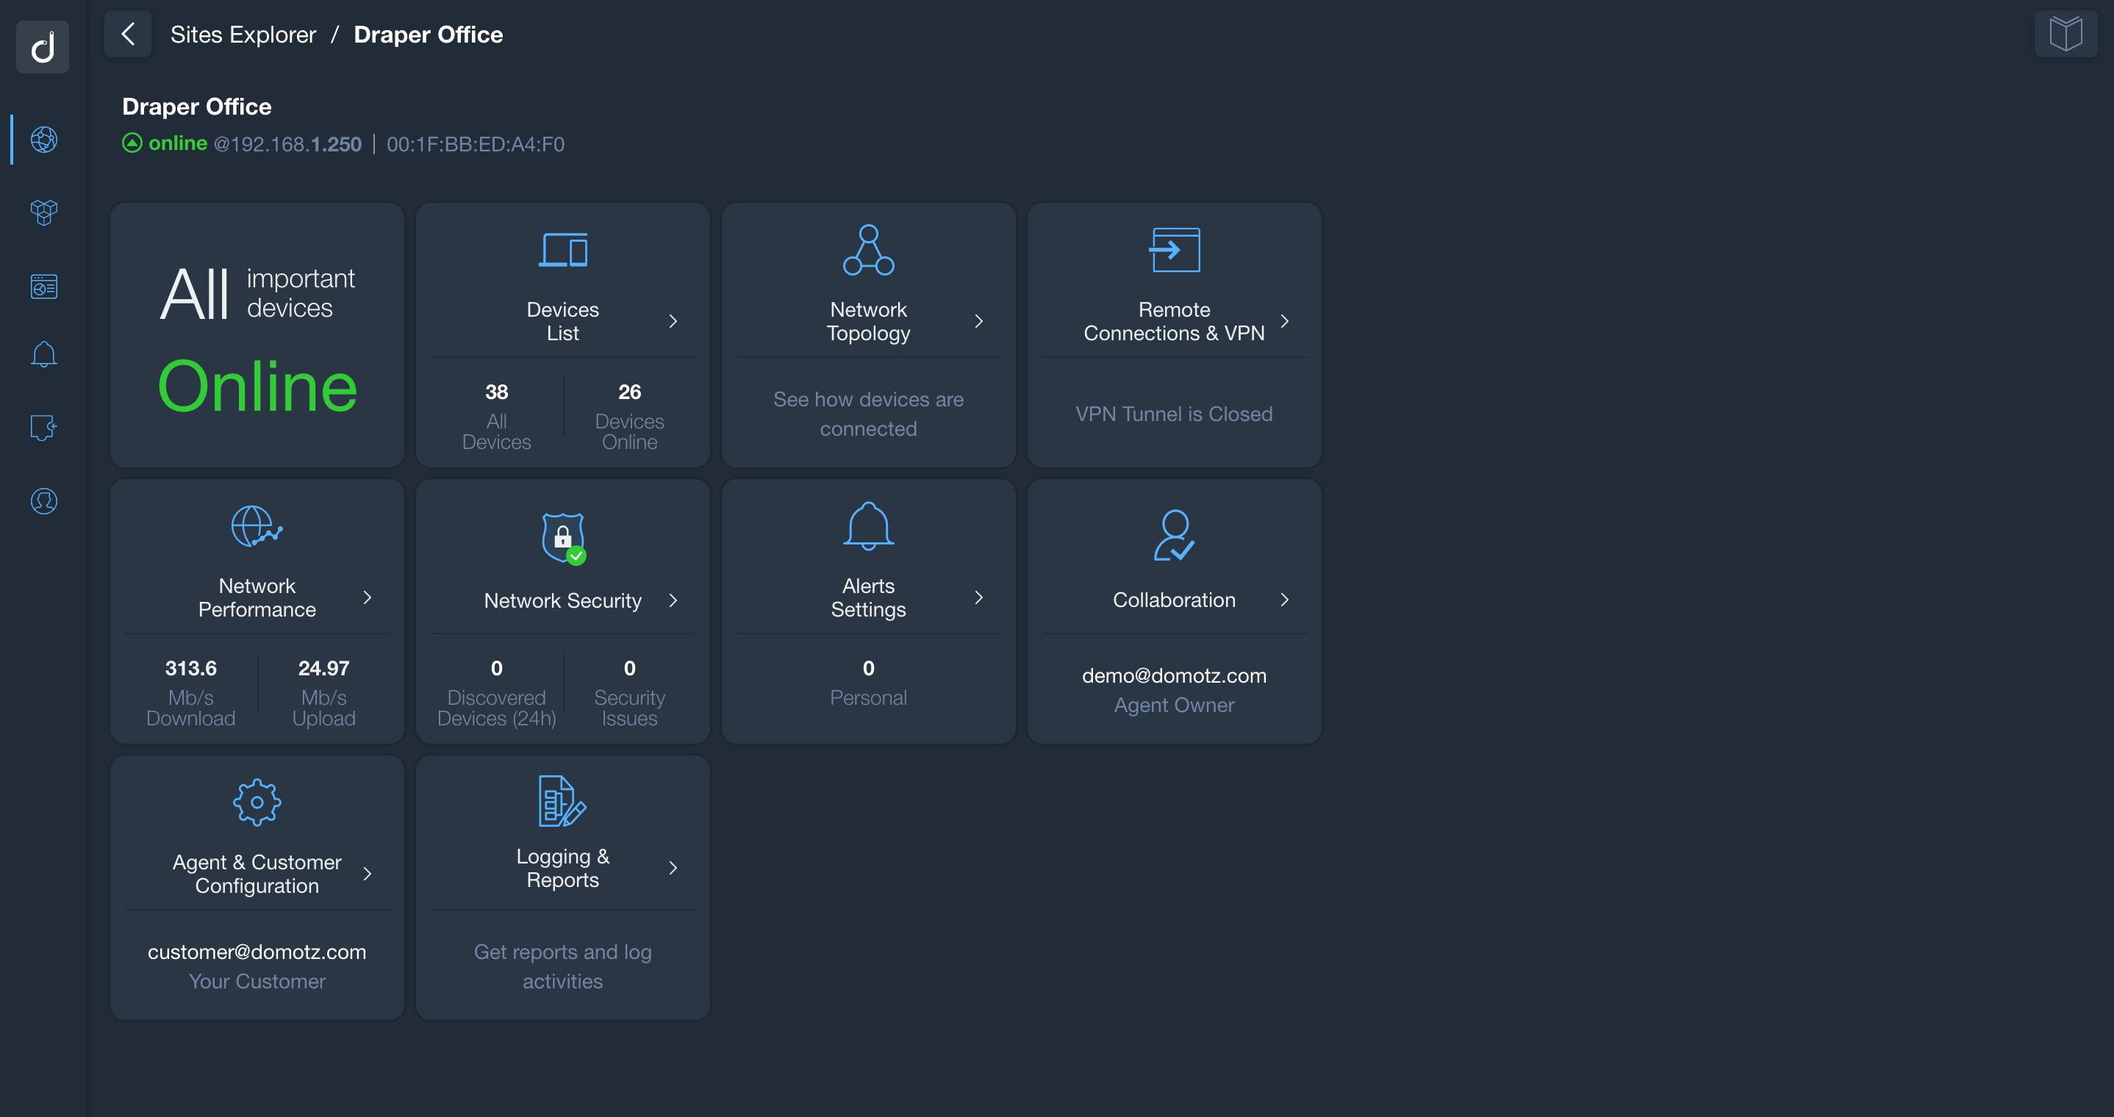Click the Network Security shield icon
The width and height of the screenshot is (2114, 1117).
click(562, 539)
